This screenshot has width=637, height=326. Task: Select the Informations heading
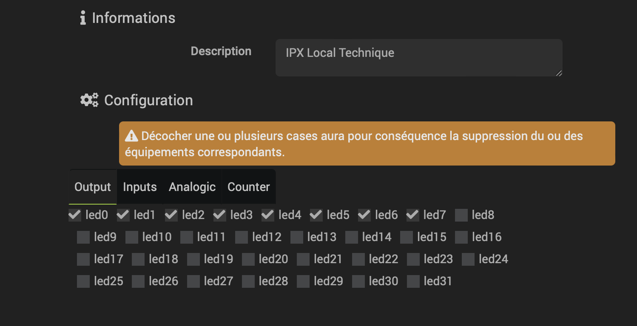click(134, 18)
